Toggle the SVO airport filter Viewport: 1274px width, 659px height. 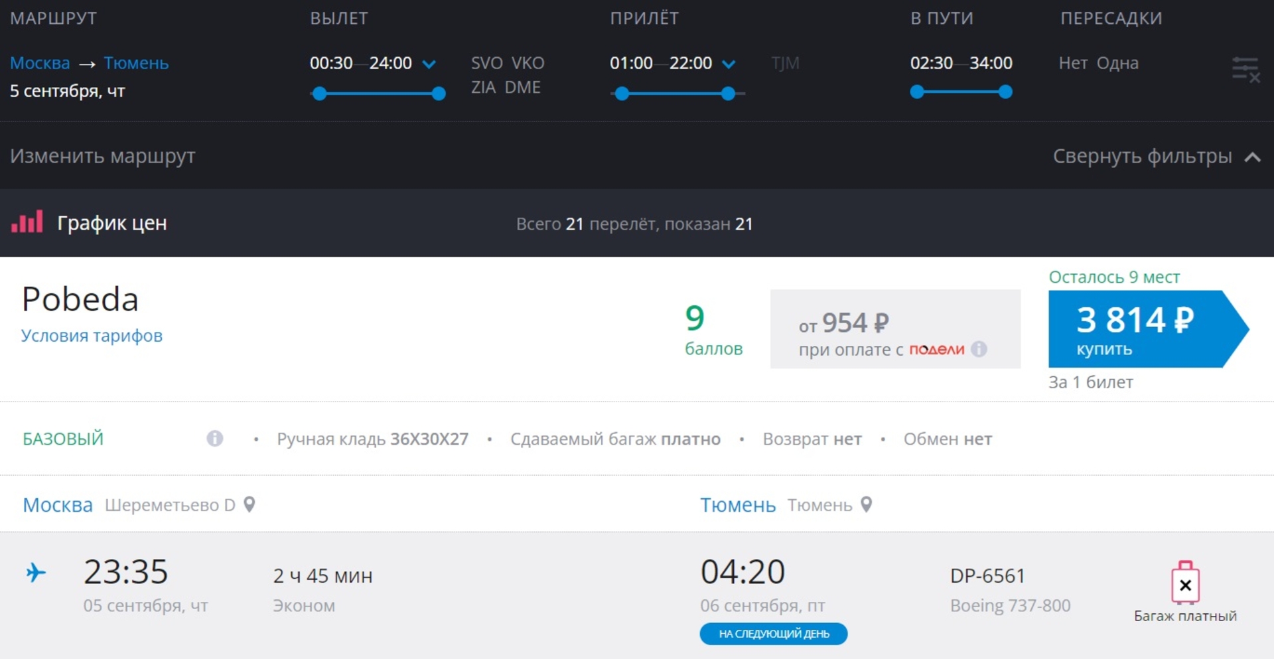click(x=486, y=63)
